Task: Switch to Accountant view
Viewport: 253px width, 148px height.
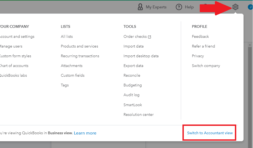Action: [x=210, y=133]
